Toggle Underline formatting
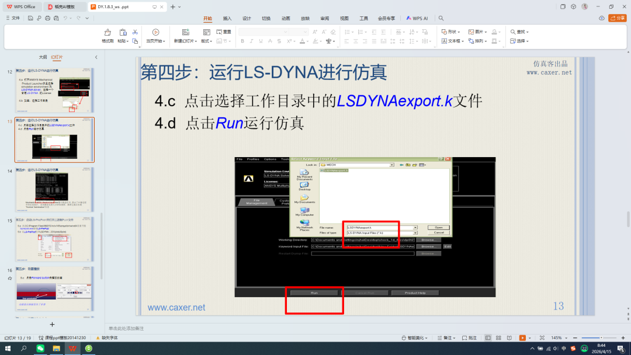This screenshot has height=355, width=631. pos(261,41)
